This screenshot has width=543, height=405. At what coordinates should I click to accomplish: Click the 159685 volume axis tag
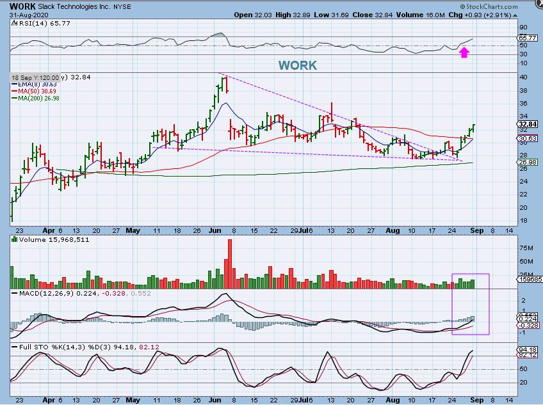click(x=529, y=279)
